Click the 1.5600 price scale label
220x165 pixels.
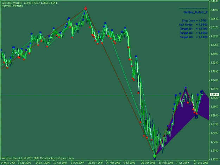(214, 115)
